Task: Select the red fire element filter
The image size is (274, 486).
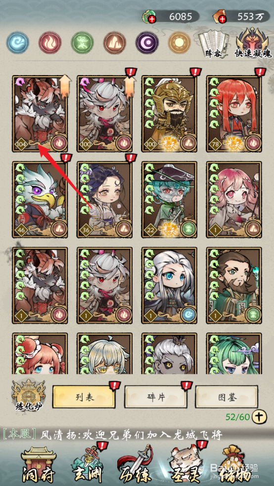Action: tap(49, 42)
